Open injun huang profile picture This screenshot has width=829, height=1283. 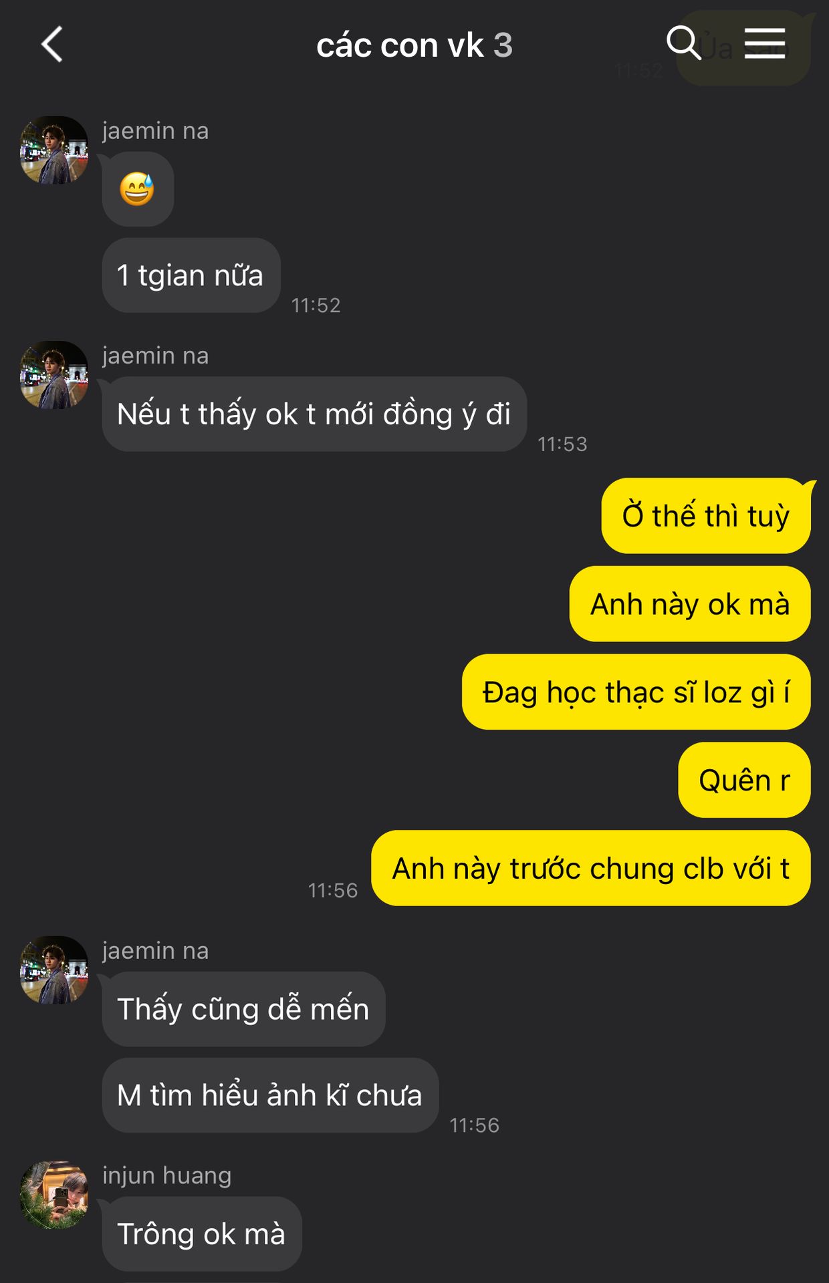pyautogui.click(x=54, y=1195)
